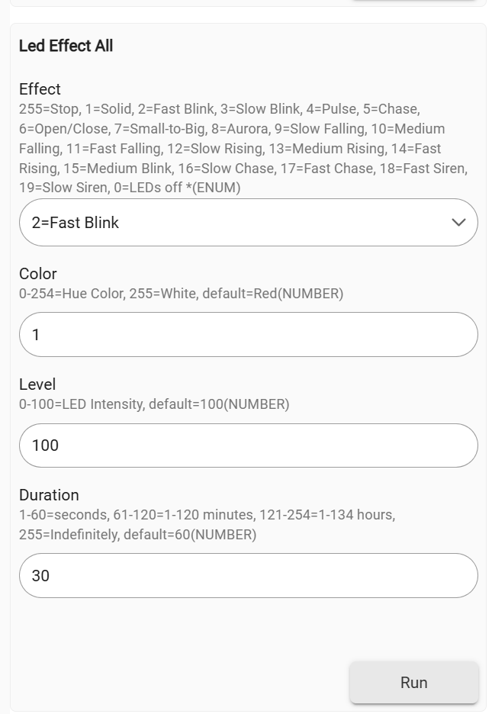Click the "6=Open/Close, 7=Small-to-Big" description line
The width and height of the screenshot is (492, 714).
(232, 129)
